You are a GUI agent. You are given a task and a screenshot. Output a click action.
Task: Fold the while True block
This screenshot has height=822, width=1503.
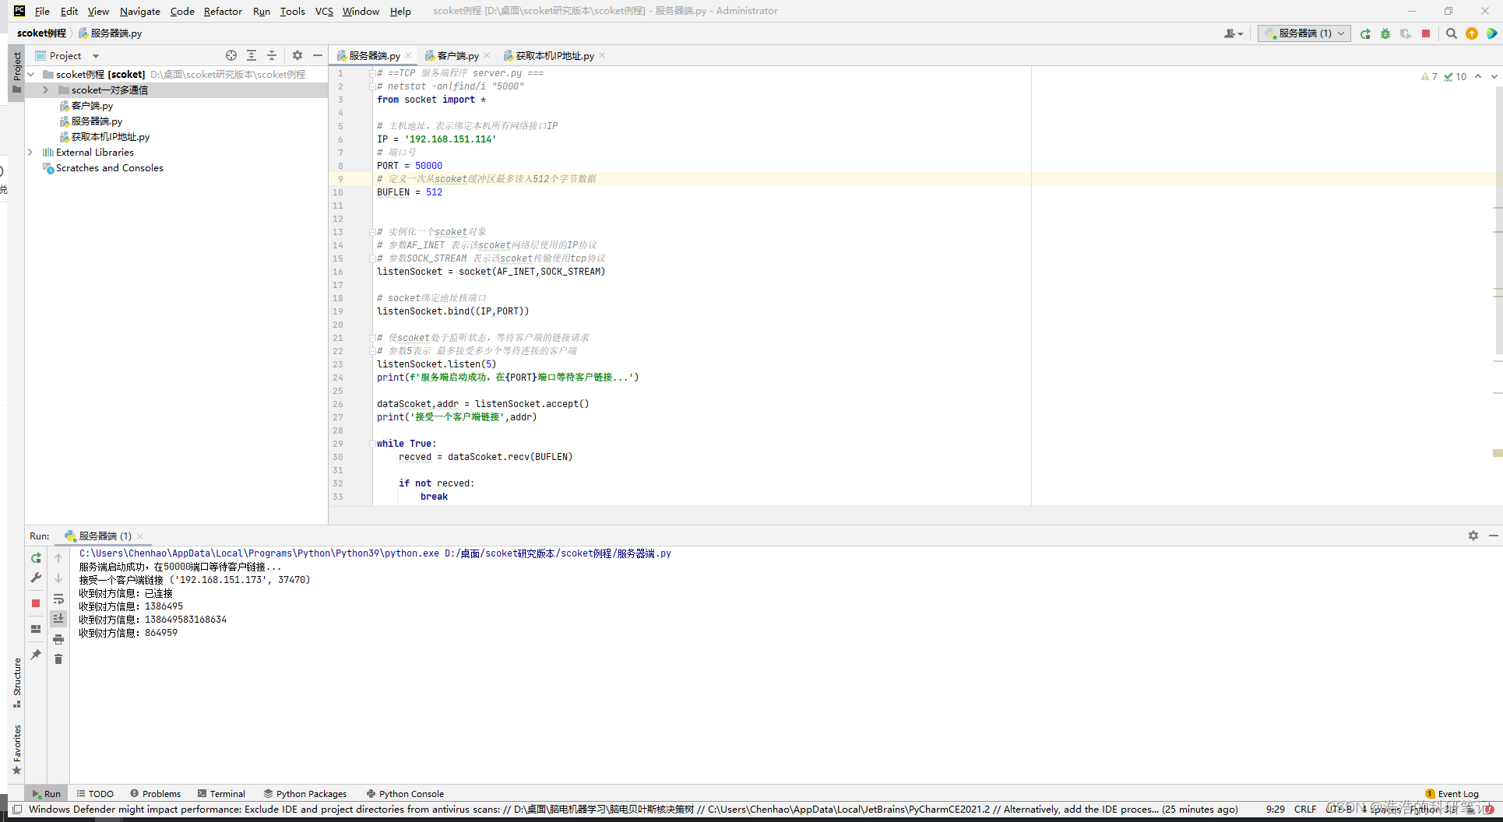[x=372, y=444]
